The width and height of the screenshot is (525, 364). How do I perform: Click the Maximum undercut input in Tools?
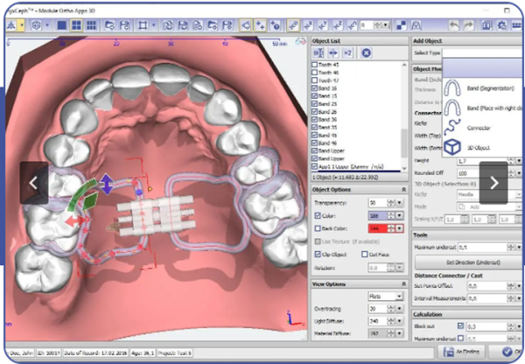coord(482,248)
